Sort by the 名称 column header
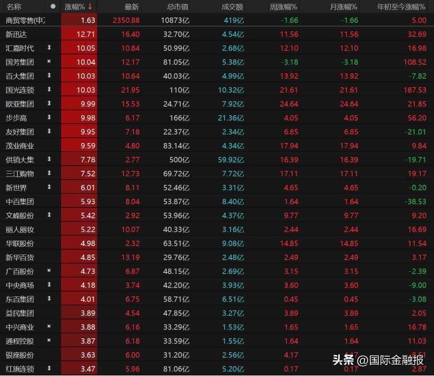The image size is (434, 376). coord(14,7)
